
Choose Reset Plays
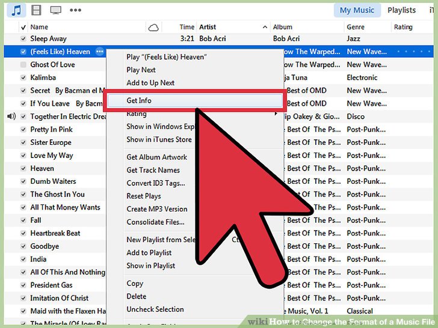(144, 196)
